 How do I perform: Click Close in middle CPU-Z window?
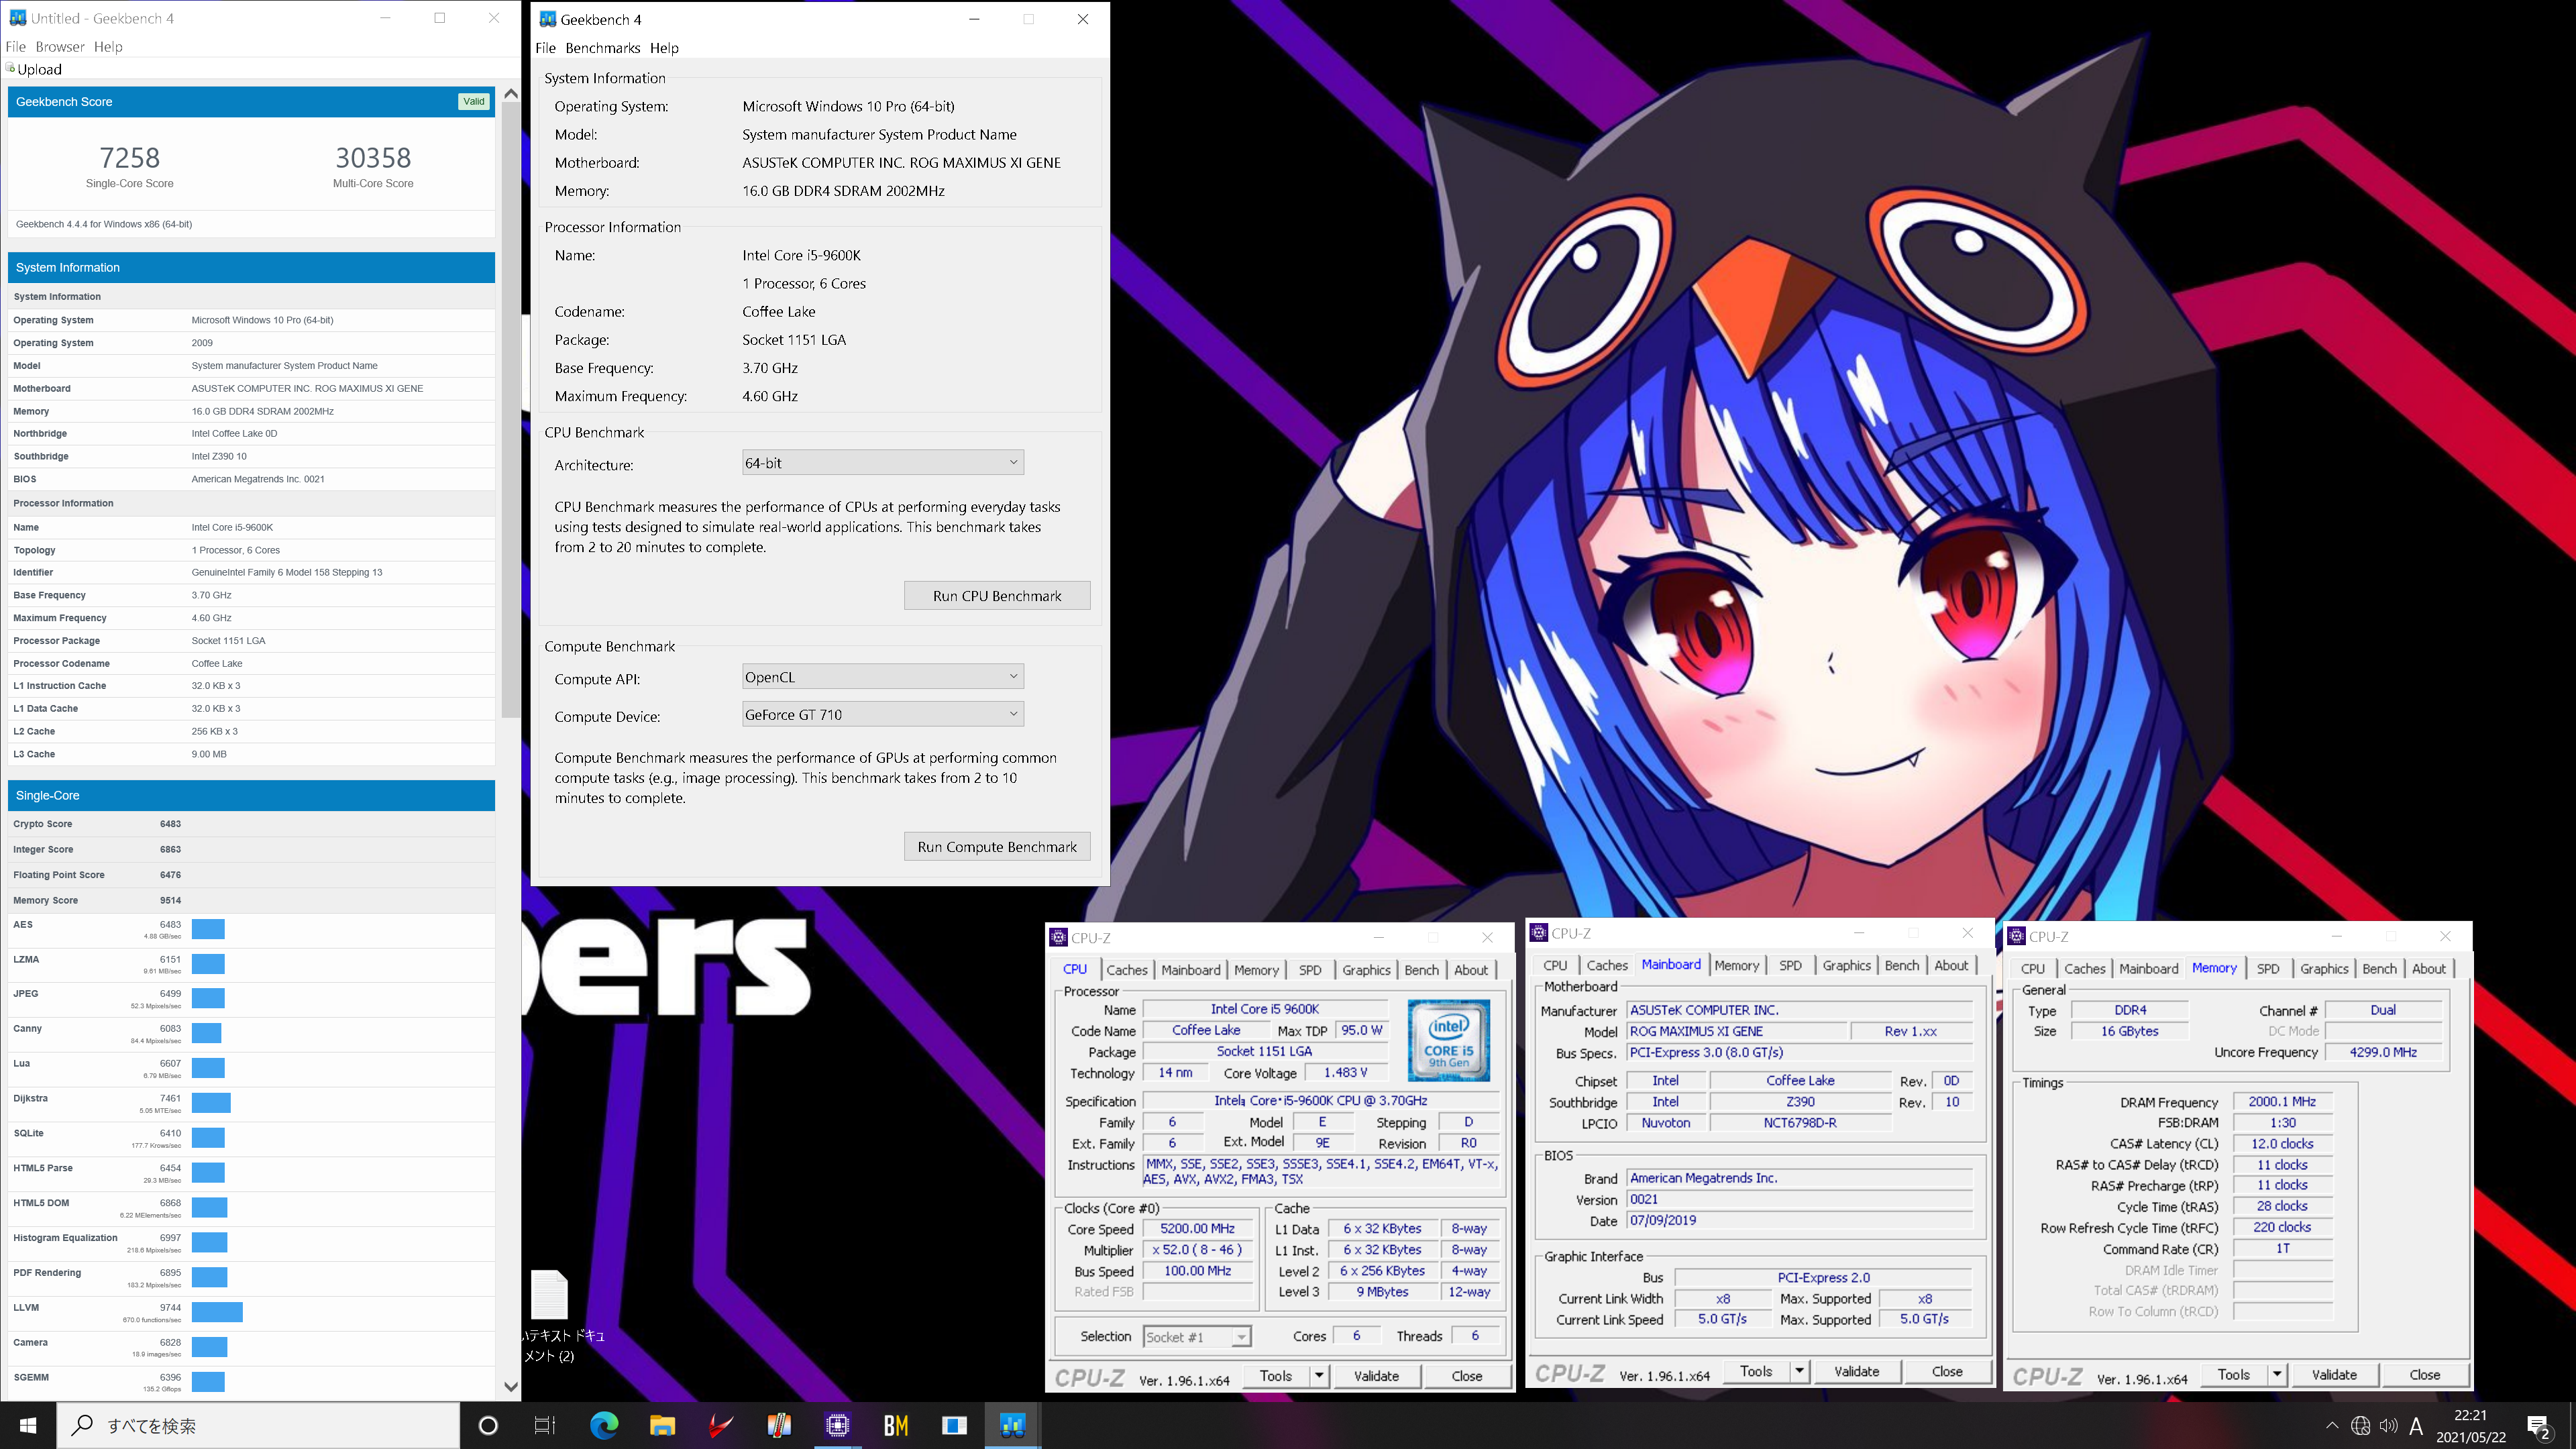click(x=1947, y=1371)
